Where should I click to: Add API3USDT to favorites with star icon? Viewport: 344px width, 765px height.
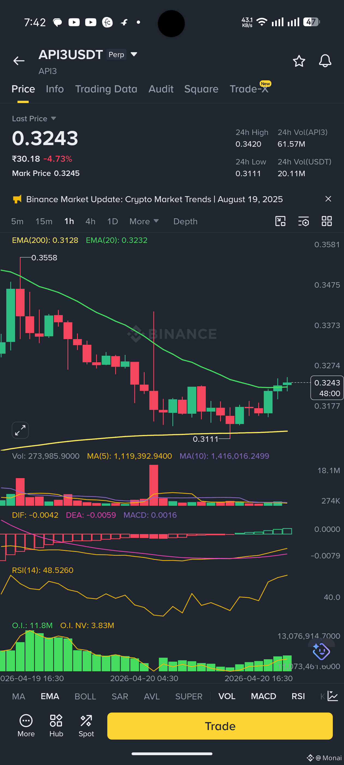pyautogui.click(x=299, y=61)
